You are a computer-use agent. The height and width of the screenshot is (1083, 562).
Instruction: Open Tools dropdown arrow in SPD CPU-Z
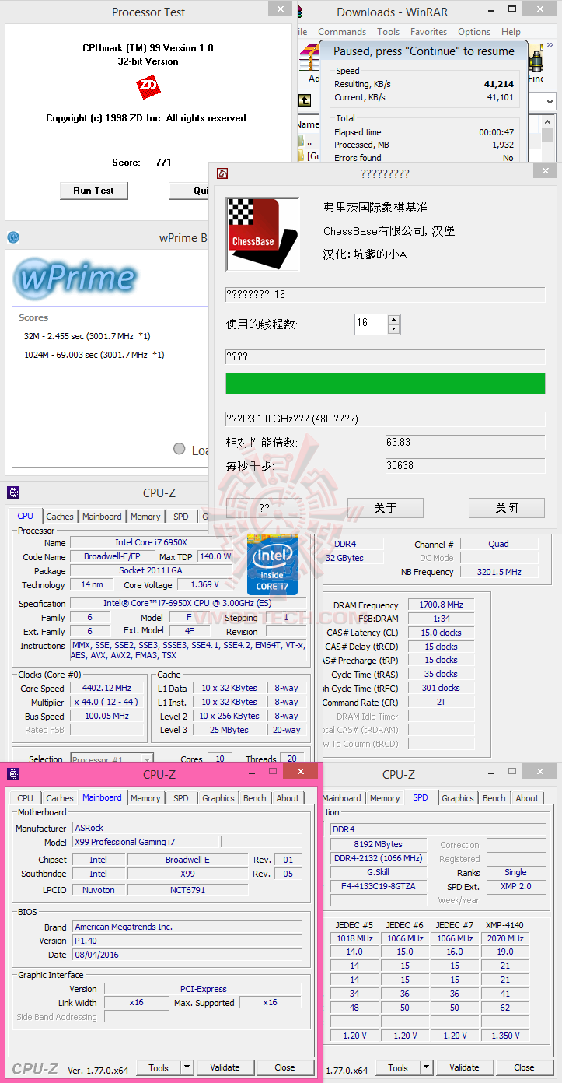tap(427, 1067)
